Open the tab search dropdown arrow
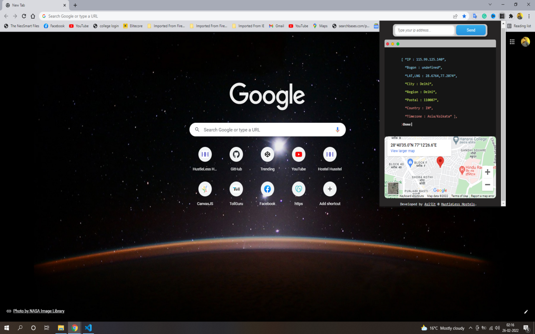Image resolution: width=535 pixels, height=334 pixels. click(490, 5)
